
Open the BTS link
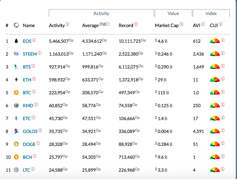pyautogui.click(x=27, y=67)
